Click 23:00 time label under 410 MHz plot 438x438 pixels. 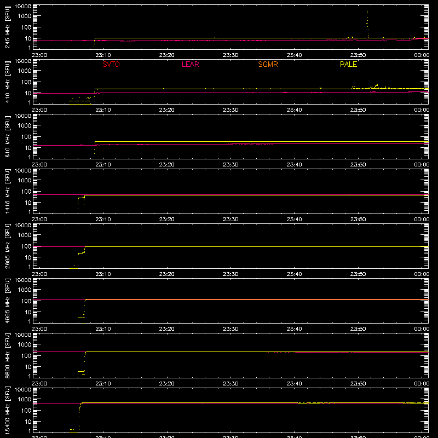click(39, 110)
